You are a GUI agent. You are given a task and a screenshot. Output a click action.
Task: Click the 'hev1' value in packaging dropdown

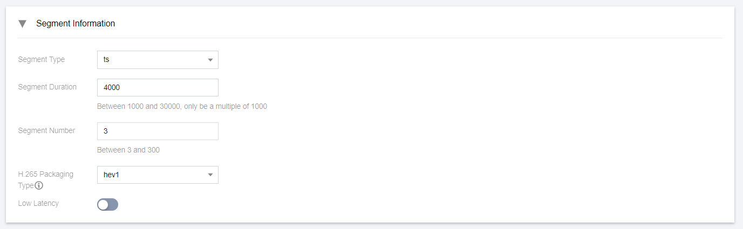point(111,175)
